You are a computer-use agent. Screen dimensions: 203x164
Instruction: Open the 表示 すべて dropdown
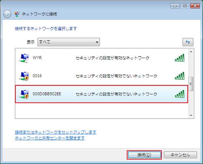pos(69,42)
